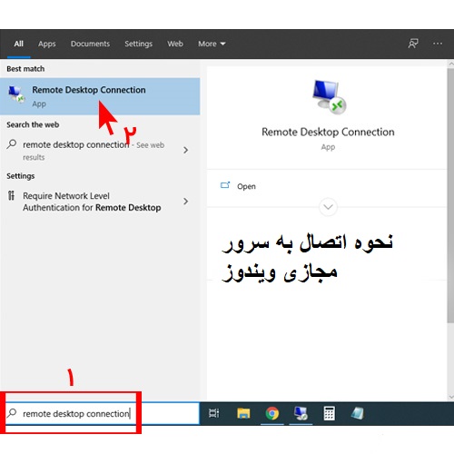This screenshot has height=454, width=454.
Task: Click Open in the preview pane
Action: 246,186
